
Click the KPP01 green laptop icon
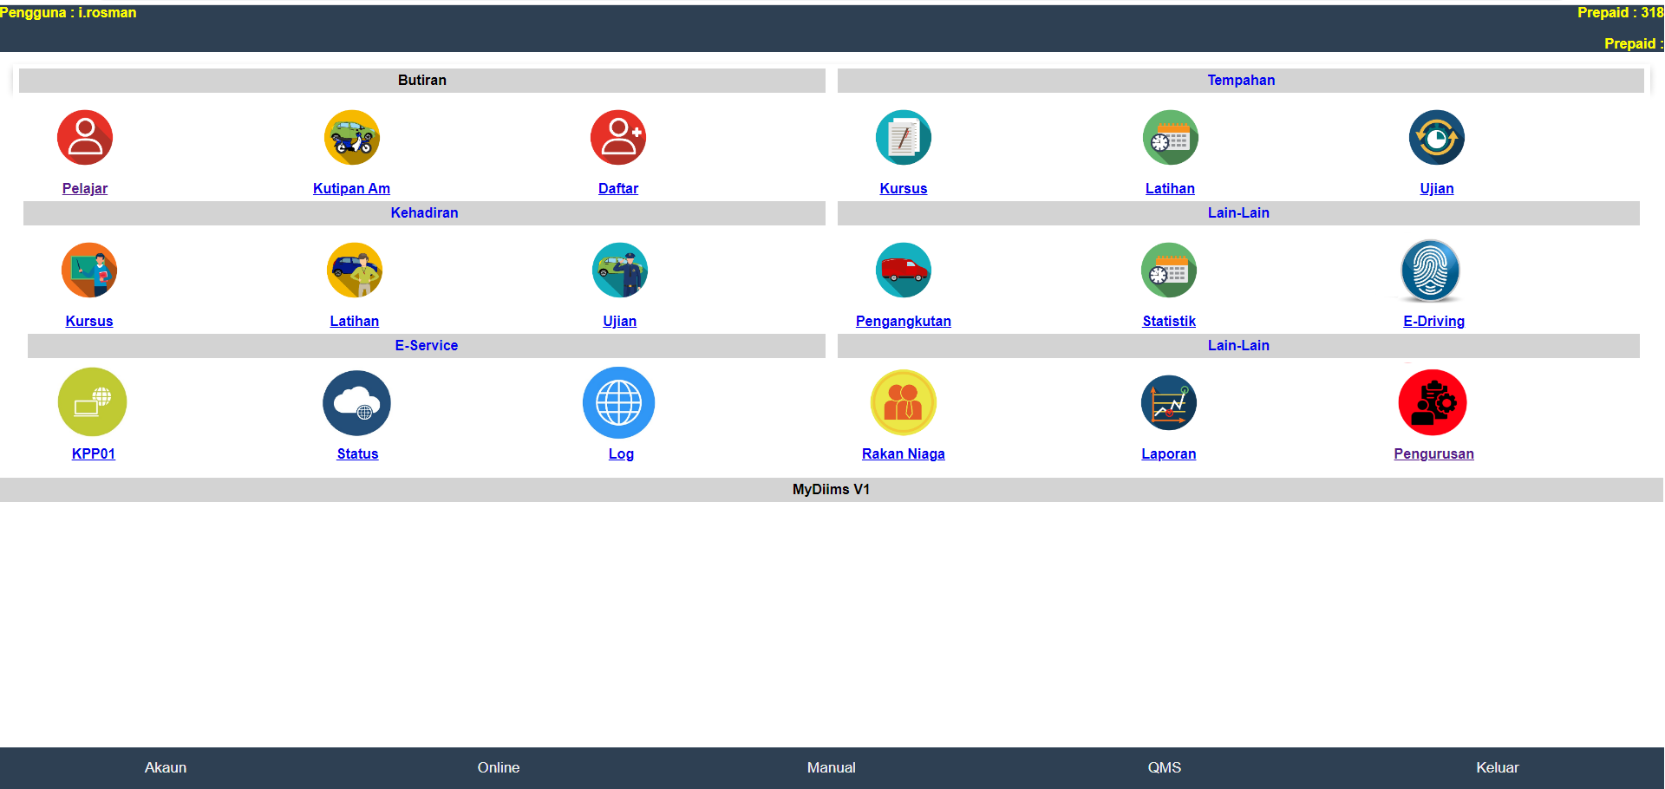pos(92,403)
